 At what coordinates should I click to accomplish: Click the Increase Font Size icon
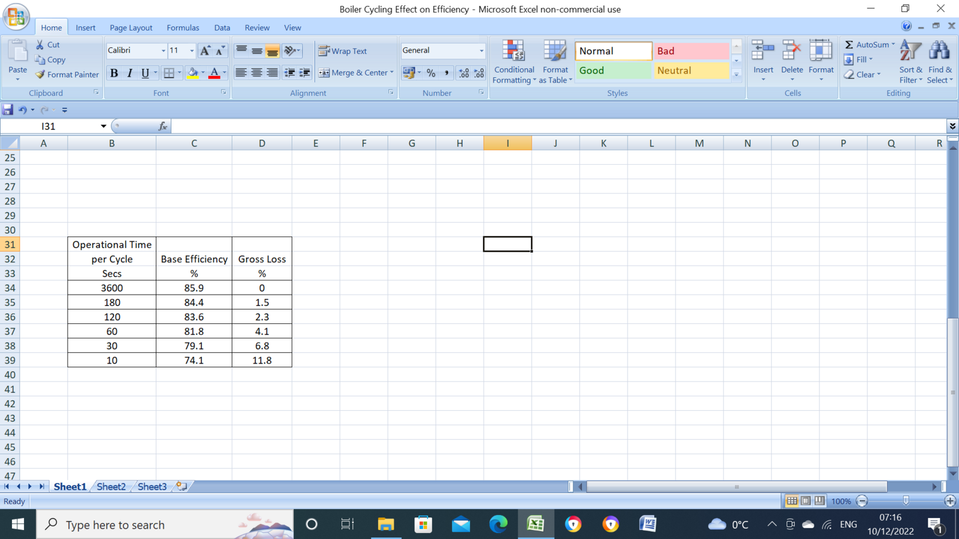(205, 51)
